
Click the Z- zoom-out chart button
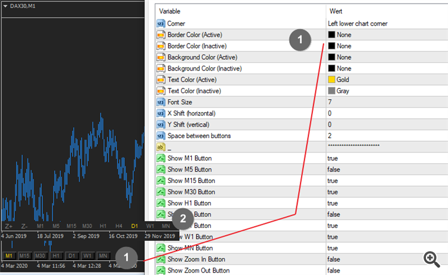point(24,226)
